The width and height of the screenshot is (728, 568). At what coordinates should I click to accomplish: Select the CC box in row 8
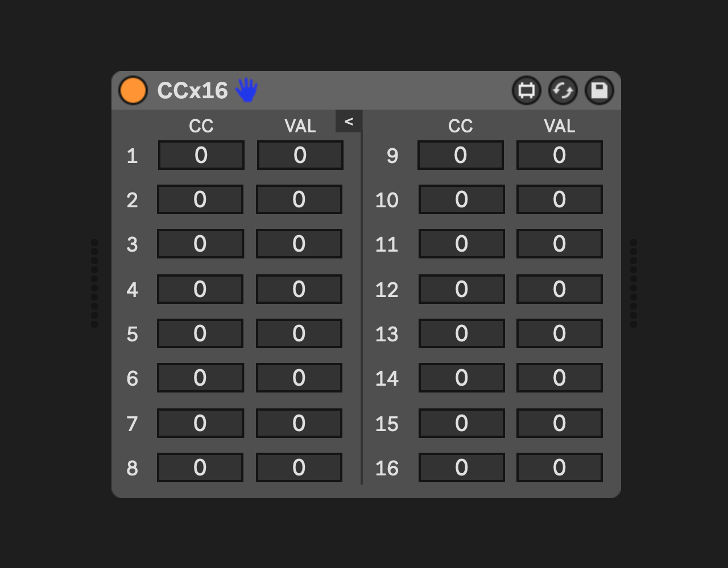click(200, 467)
